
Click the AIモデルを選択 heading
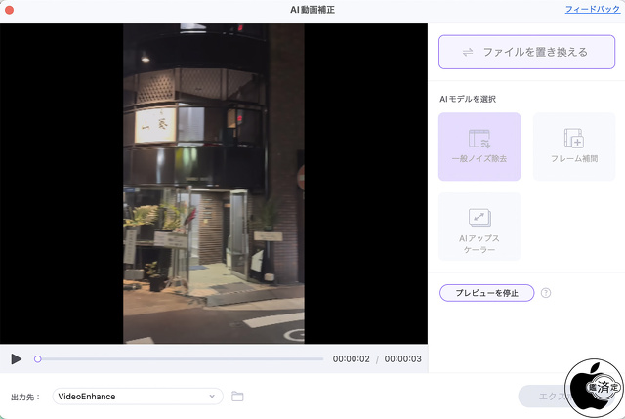coord(468,99)
